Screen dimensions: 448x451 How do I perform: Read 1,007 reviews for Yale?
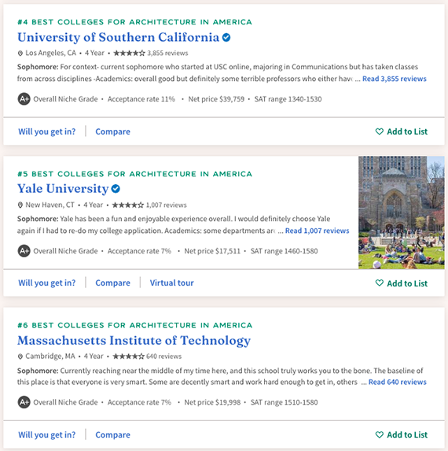pos(317,231)
